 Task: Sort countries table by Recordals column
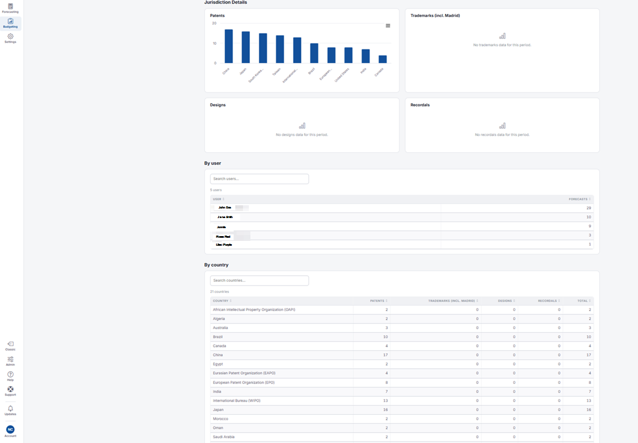[549, 301]
